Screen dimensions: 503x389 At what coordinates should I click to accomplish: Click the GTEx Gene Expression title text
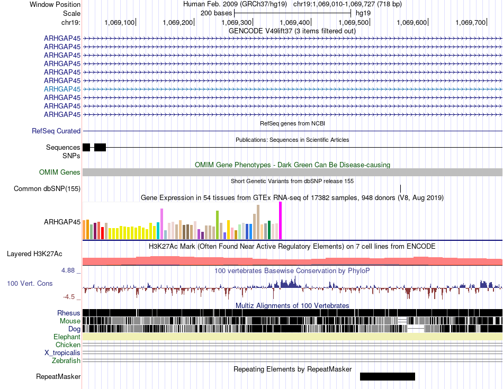pos(292,198)
